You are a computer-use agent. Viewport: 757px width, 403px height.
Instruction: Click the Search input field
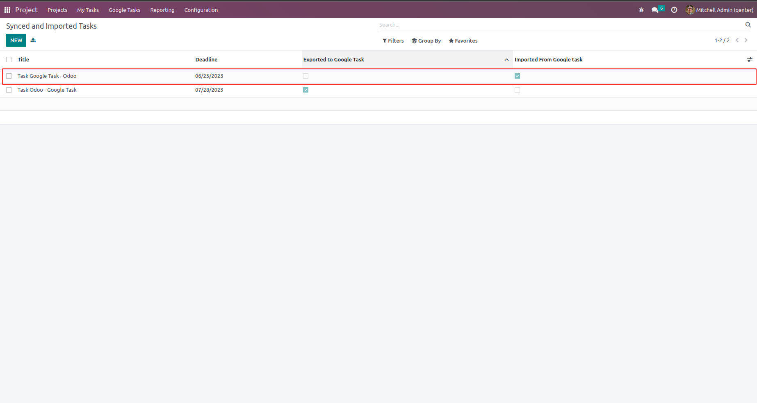(x=560, y=25)
